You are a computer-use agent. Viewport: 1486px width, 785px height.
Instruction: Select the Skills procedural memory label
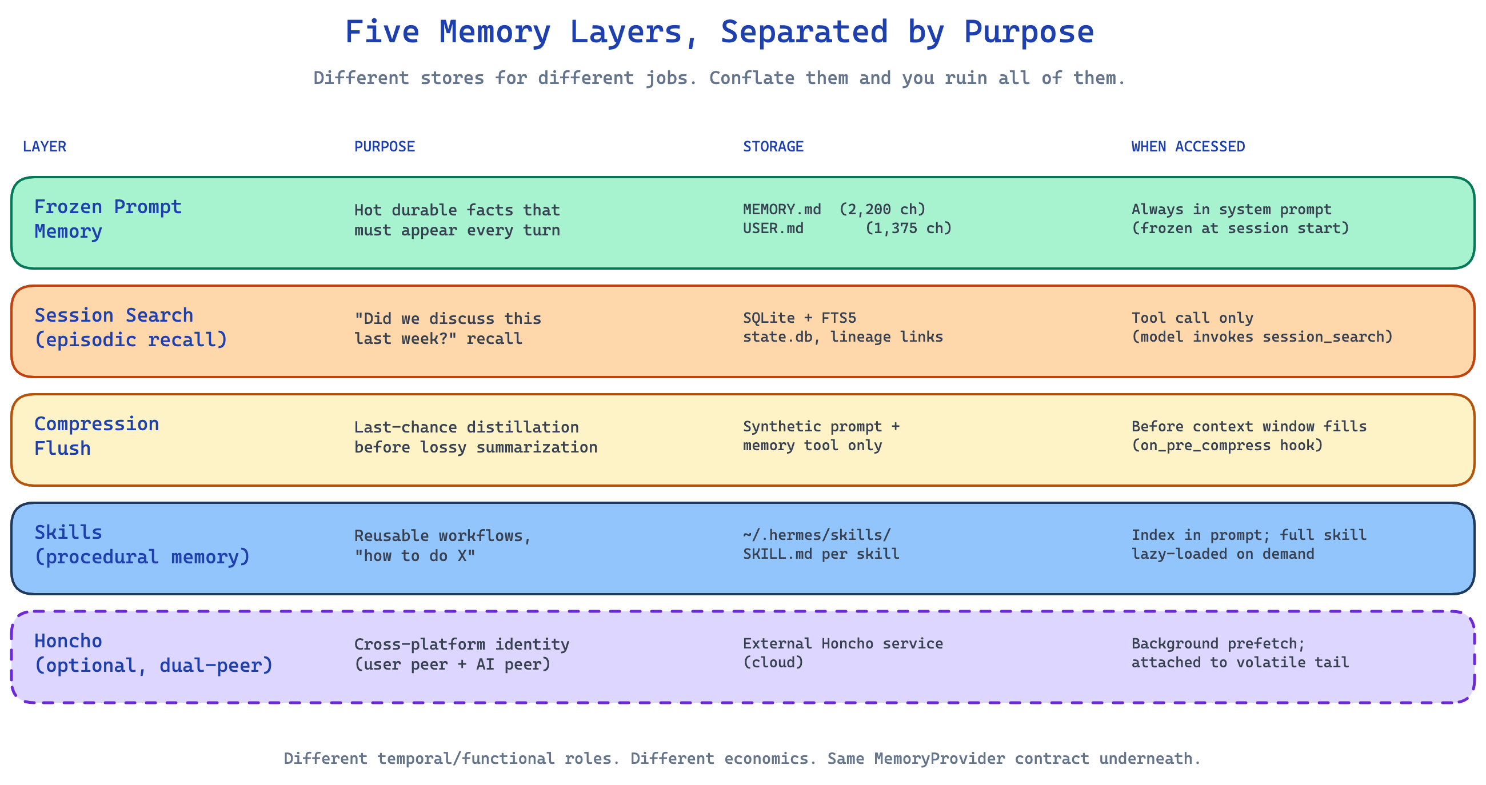142,544
